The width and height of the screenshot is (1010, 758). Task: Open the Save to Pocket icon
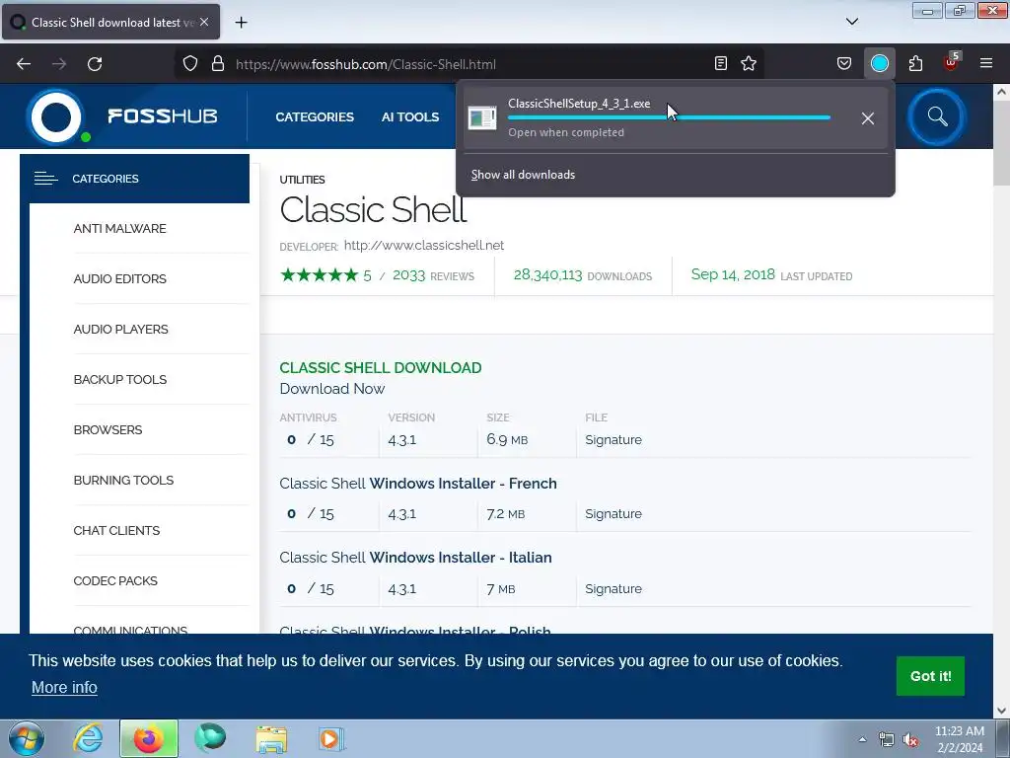[x=844, y=64]
